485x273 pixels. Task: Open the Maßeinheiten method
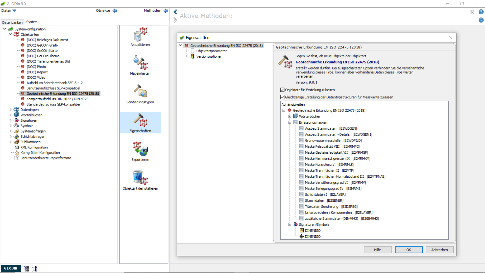[x=140, y=65]
